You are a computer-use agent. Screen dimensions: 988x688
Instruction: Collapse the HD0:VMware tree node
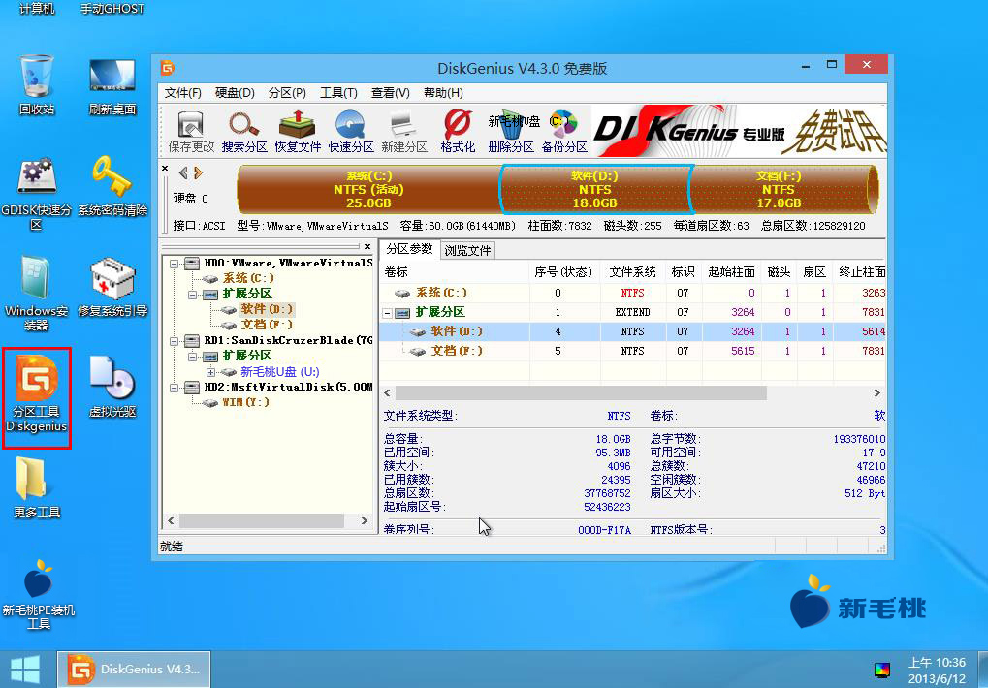174,264
